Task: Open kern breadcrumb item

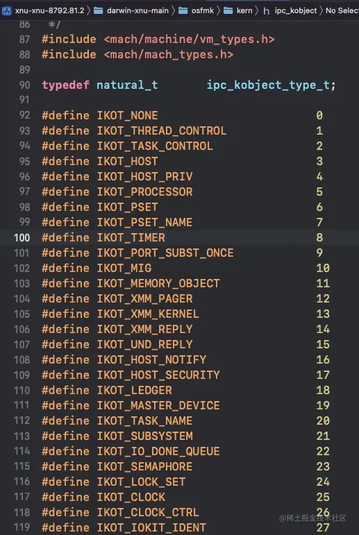Action: (244, 10)
